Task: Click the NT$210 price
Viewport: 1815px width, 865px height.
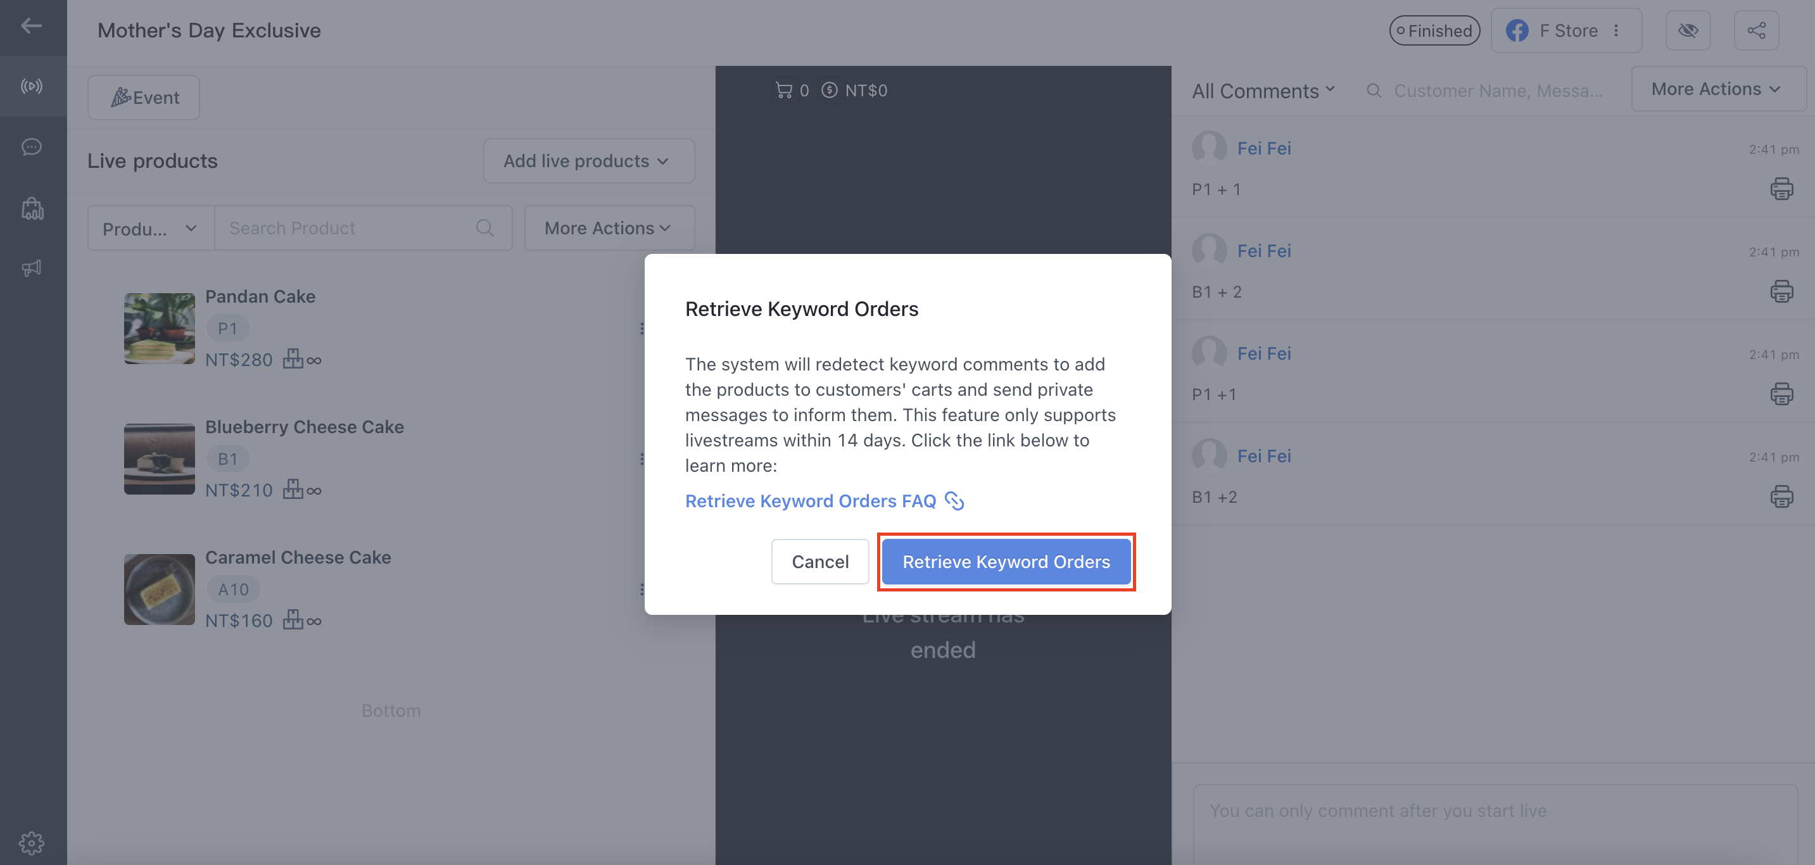Action: tap(239, 490)
